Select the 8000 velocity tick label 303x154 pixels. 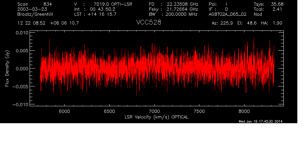pos(244,111)
